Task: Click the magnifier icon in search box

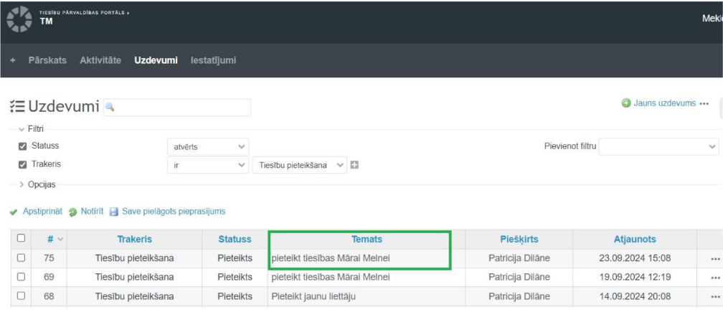Action: 110,107
